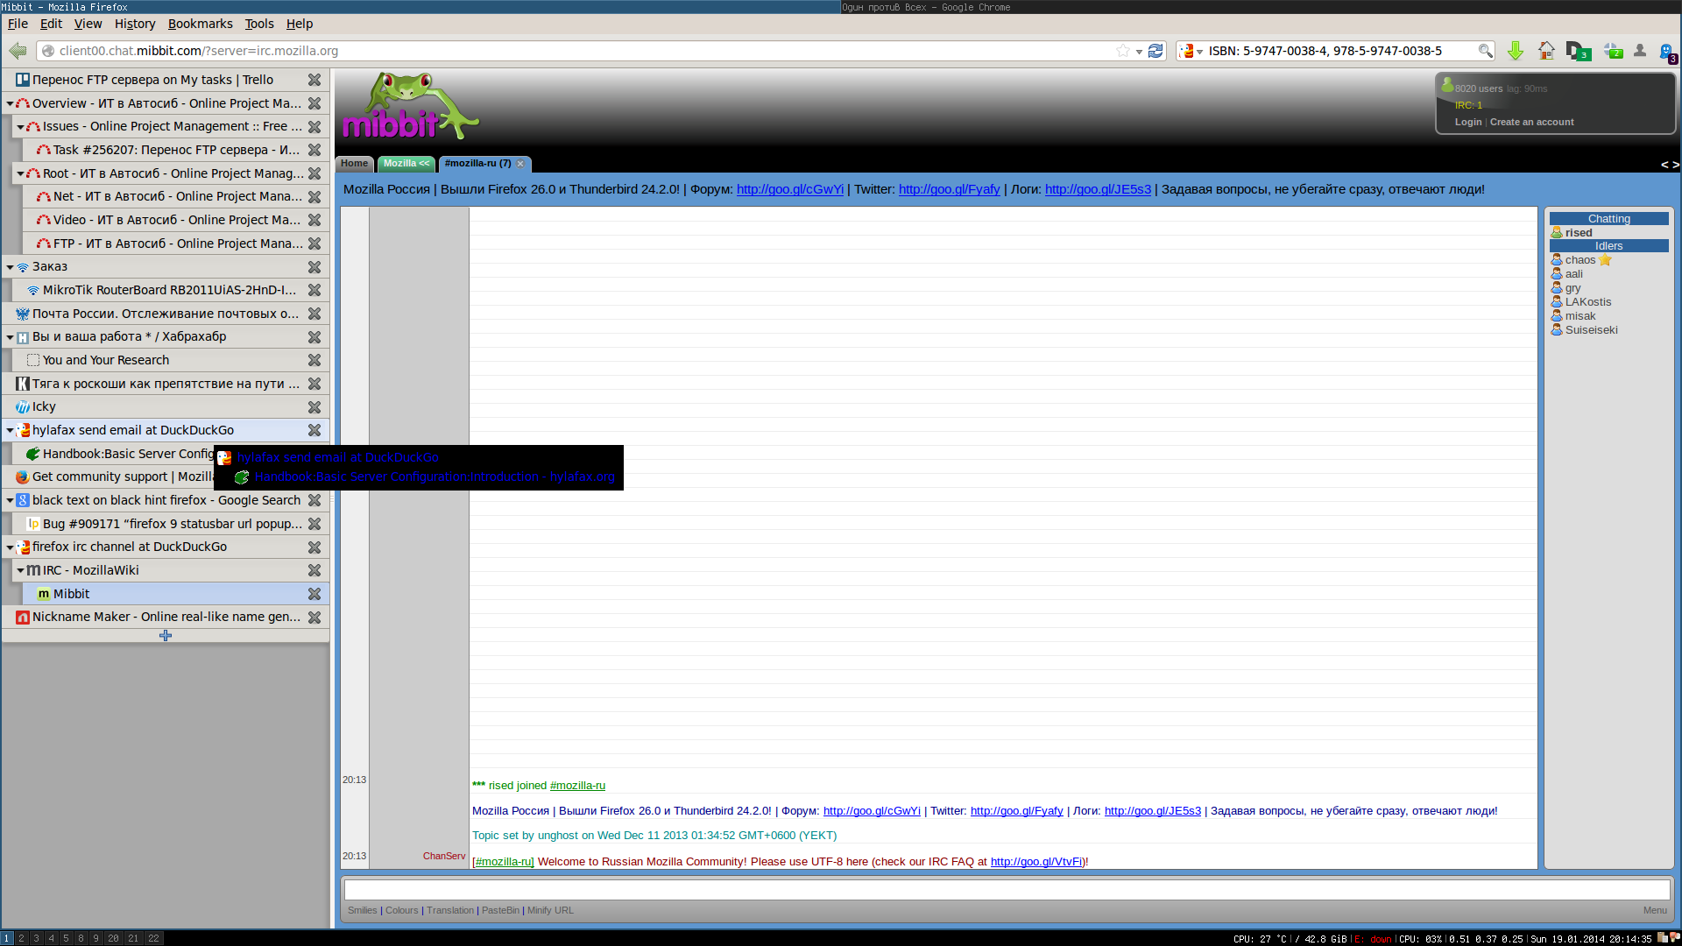Open the View menu
1682x946 pixels.
(88, 24)
